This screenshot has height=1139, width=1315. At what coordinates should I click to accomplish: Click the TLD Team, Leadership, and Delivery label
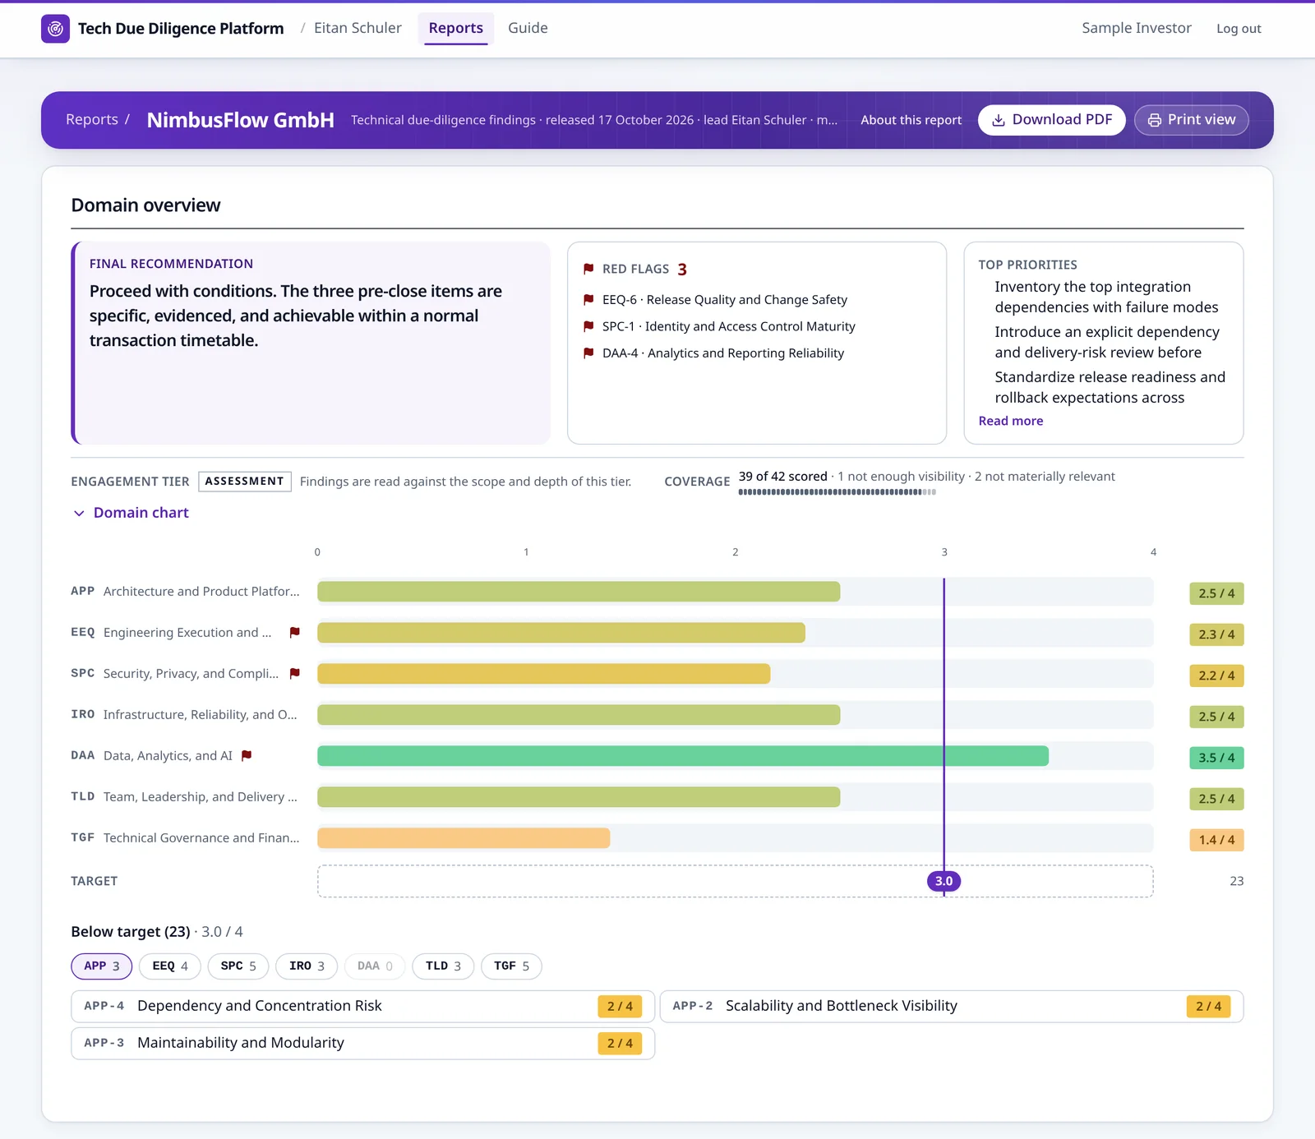(x=184, y=797)
